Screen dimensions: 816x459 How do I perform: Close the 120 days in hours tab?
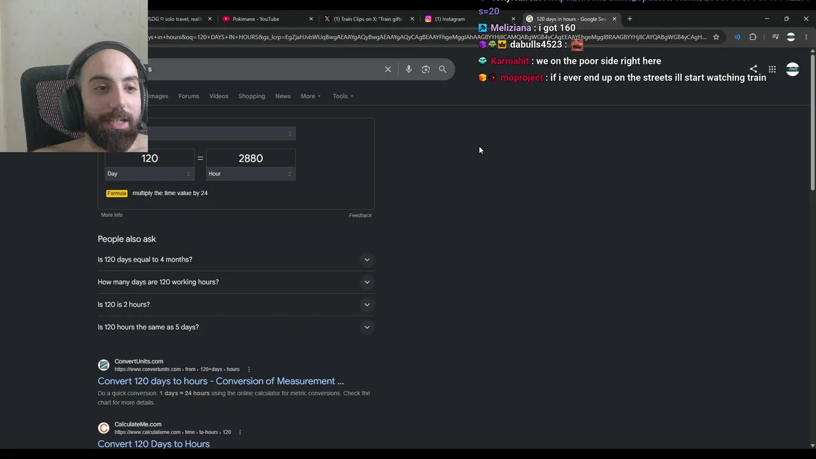(x=615, y=18)
